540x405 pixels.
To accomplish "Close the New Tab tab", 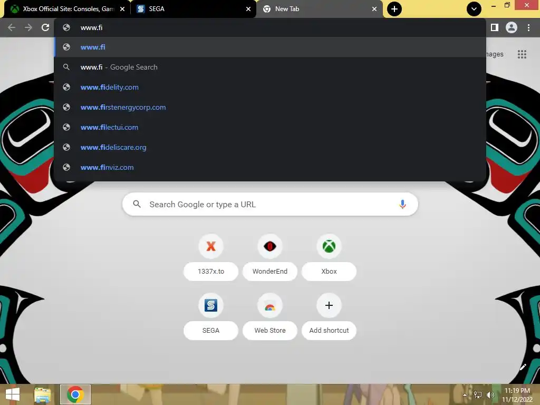I will click(x=374, y=9).
